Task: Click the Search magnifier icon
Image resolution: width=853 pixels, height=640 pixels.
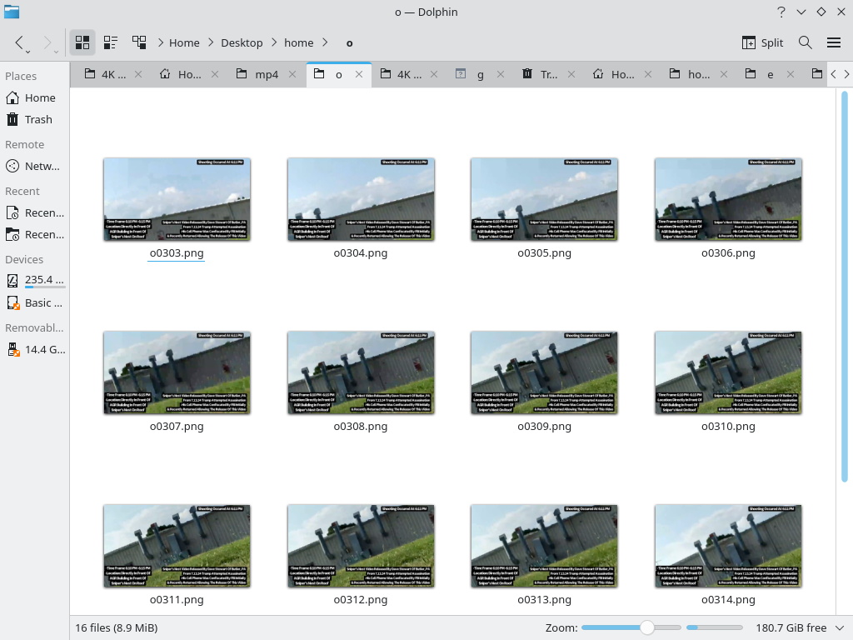Action: (x=806, y=42)
